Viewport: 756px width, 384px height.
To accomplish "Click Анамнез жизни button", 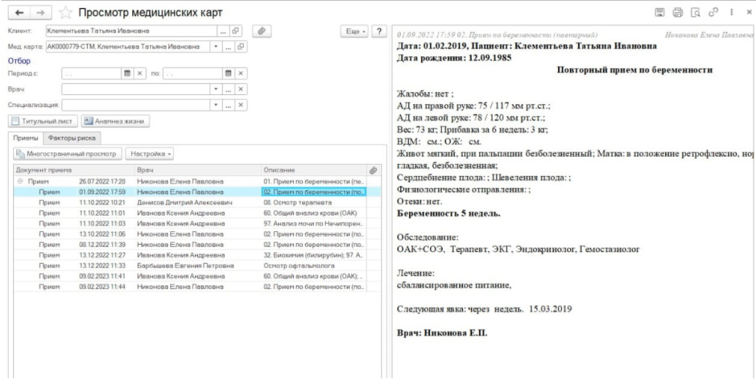I will click(115, 122).
